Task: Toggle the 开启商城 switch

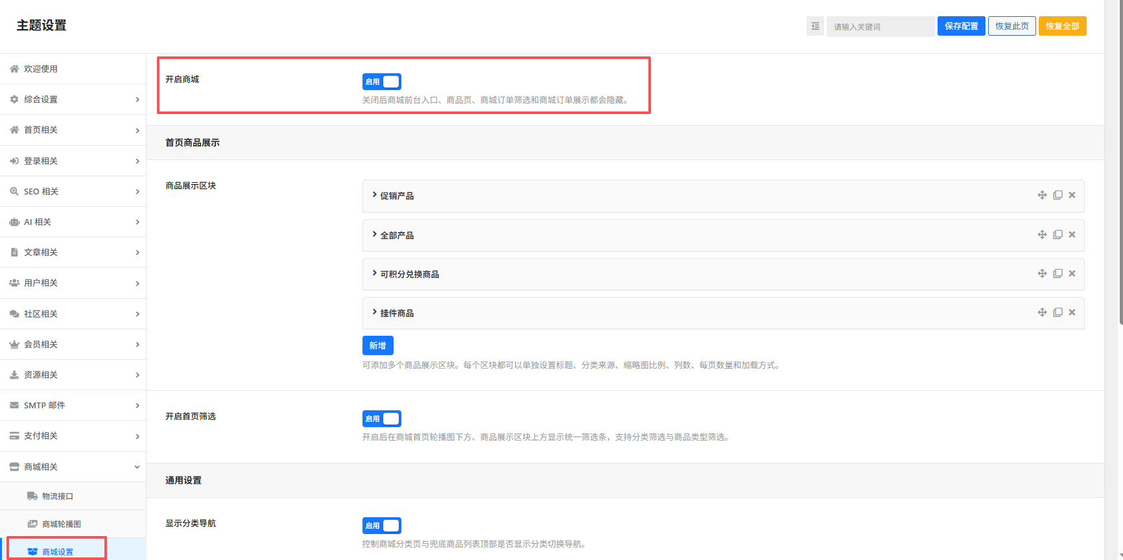Action: click(381, 82)
